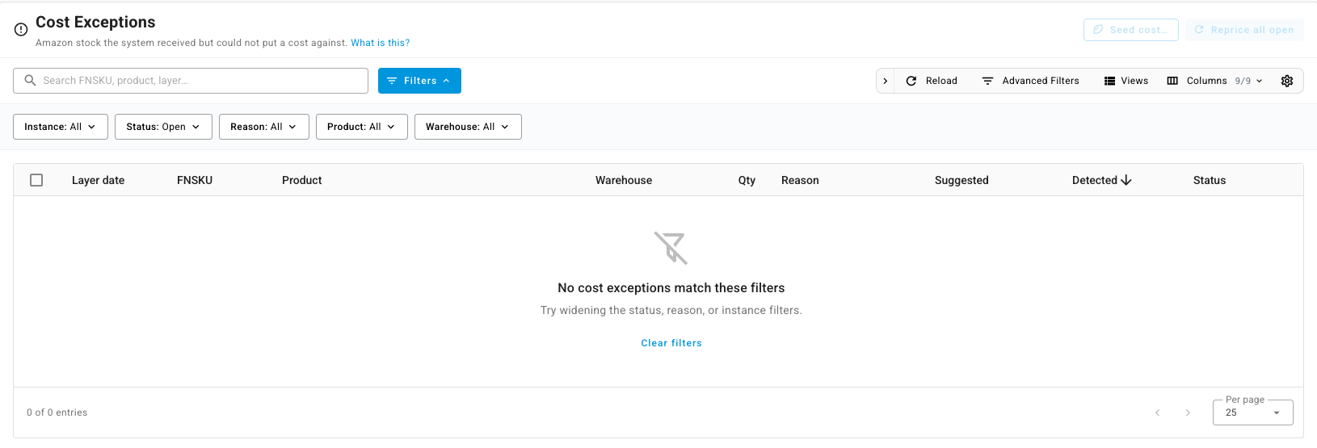Image resolution: width=1317 pixels, height=448 pixels.
Task: Open the Product: All filter dropdown
Action: pos(362,127)
